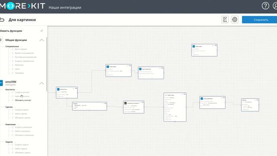Viewport: 277px width, 156px height.
Task: Open integration settings gear icon
Action: (235, 19)
